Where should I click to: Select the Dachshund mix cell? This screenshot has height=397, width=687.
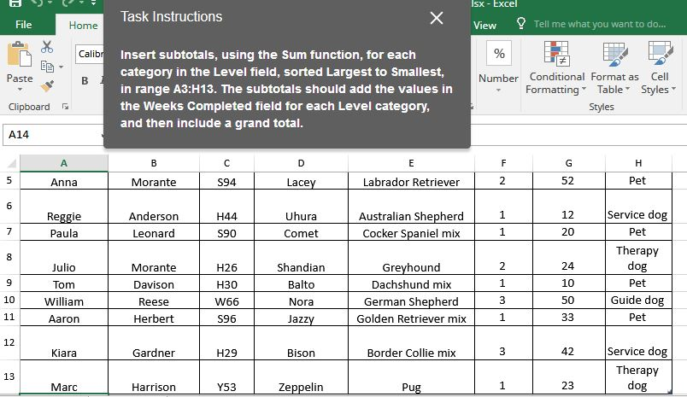point(411,283)
